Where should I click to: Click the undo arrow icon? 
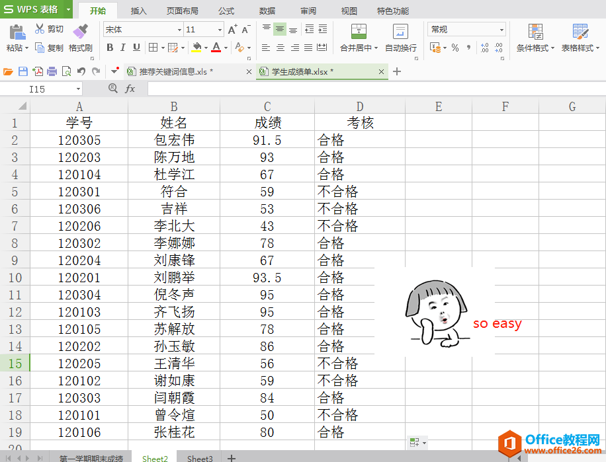click(x=81, y=71)
